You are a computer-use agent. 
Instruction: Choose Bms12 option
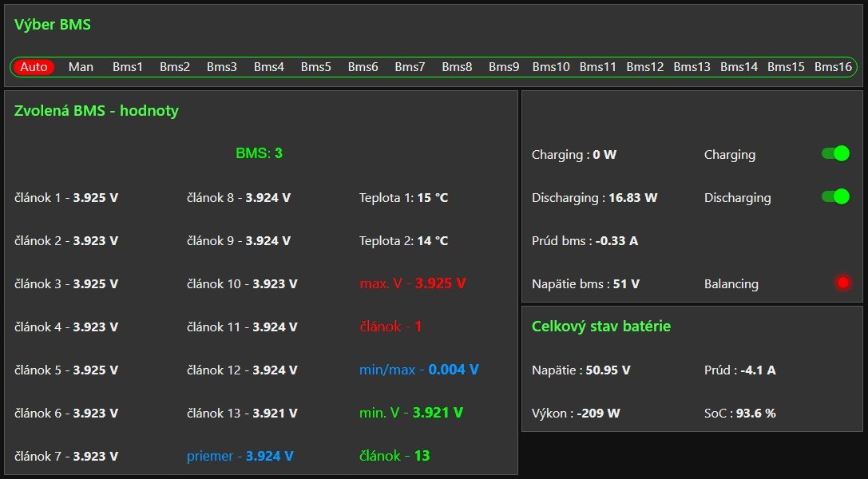coord(645,67)
